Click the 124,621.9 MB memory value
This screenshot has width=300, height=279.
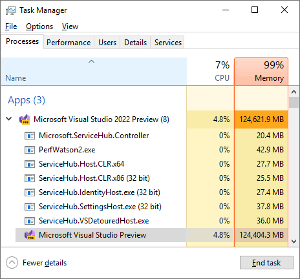(262, 119)
